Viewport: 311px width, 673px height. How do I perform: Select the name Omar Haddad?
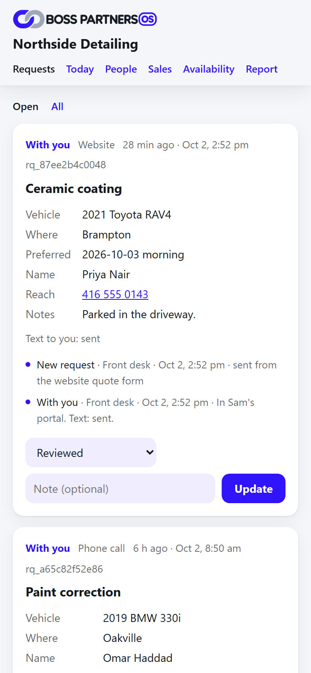point(138,658)
